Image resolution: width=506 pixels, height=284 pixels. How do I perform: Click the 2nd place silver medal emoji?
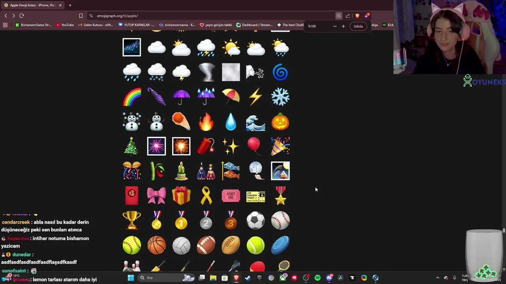click(x=206, y=220)
